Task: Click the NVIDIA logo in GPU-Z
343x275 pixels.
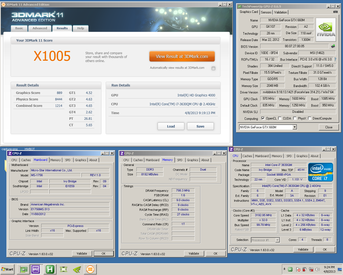Action: [x=326, y=30]
